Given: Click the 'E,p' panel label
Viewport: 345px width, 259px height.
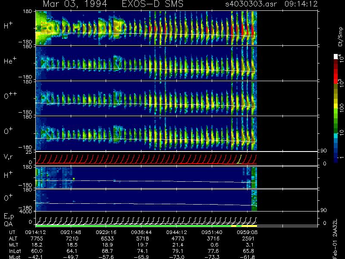Looking at the screenshot, I should click(x=9, y=217).
